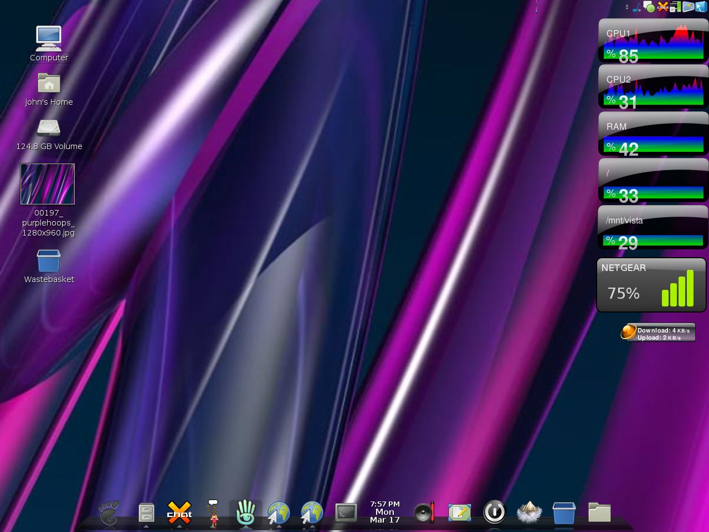This screenshot has height=532, width=709.
Task: Open the folder icon at the dock's end
Action: (599, 513)
